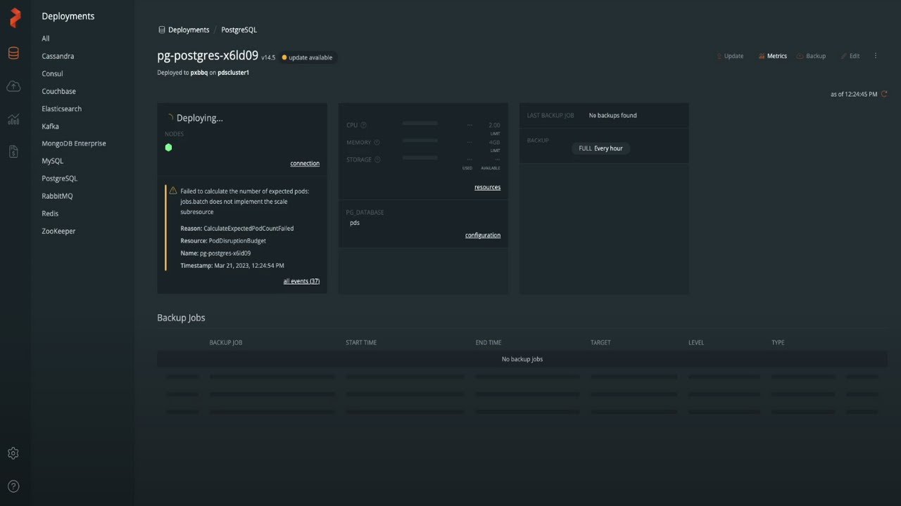Click the Portworx logo icon
The image size is (901, 506).
coord(15,18)
